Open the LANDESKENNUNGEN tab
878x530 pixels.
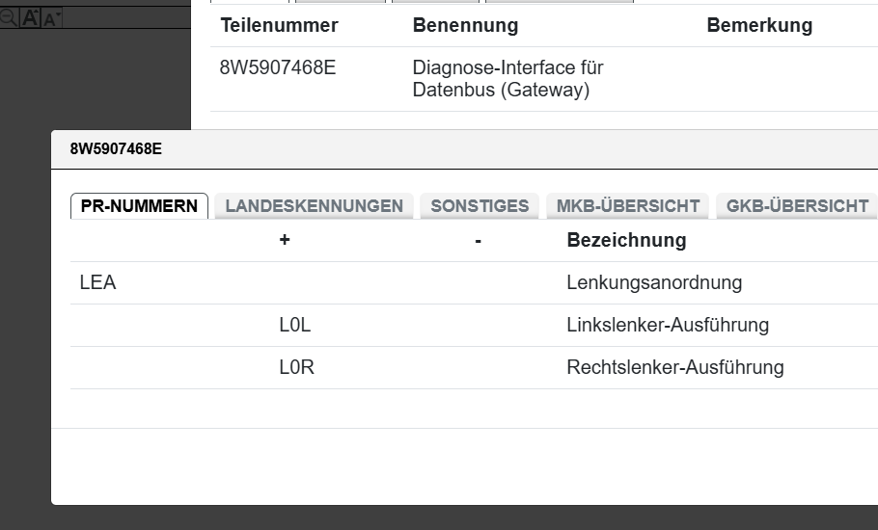pyautogui.click(x=314, y=205)
